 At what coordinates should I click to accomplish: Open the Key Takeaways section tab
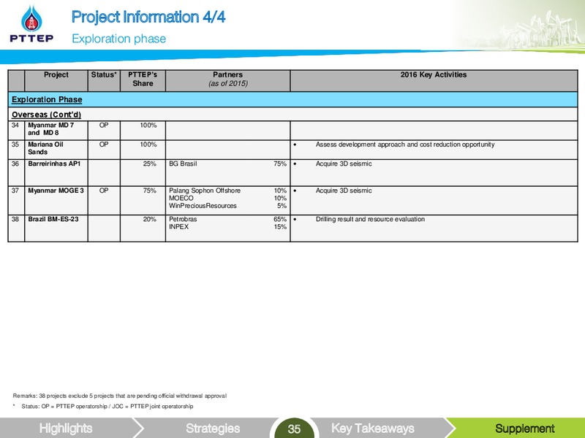point(373,428)
